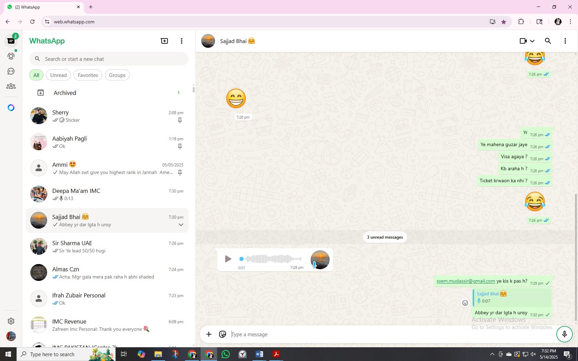
Task: Click the Type a message input box
Action: [392, 334]
